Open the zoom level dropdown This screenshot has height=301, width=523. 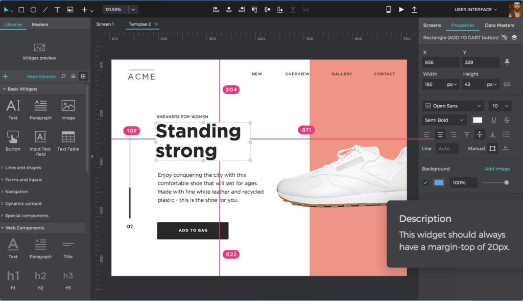[133, 10]
